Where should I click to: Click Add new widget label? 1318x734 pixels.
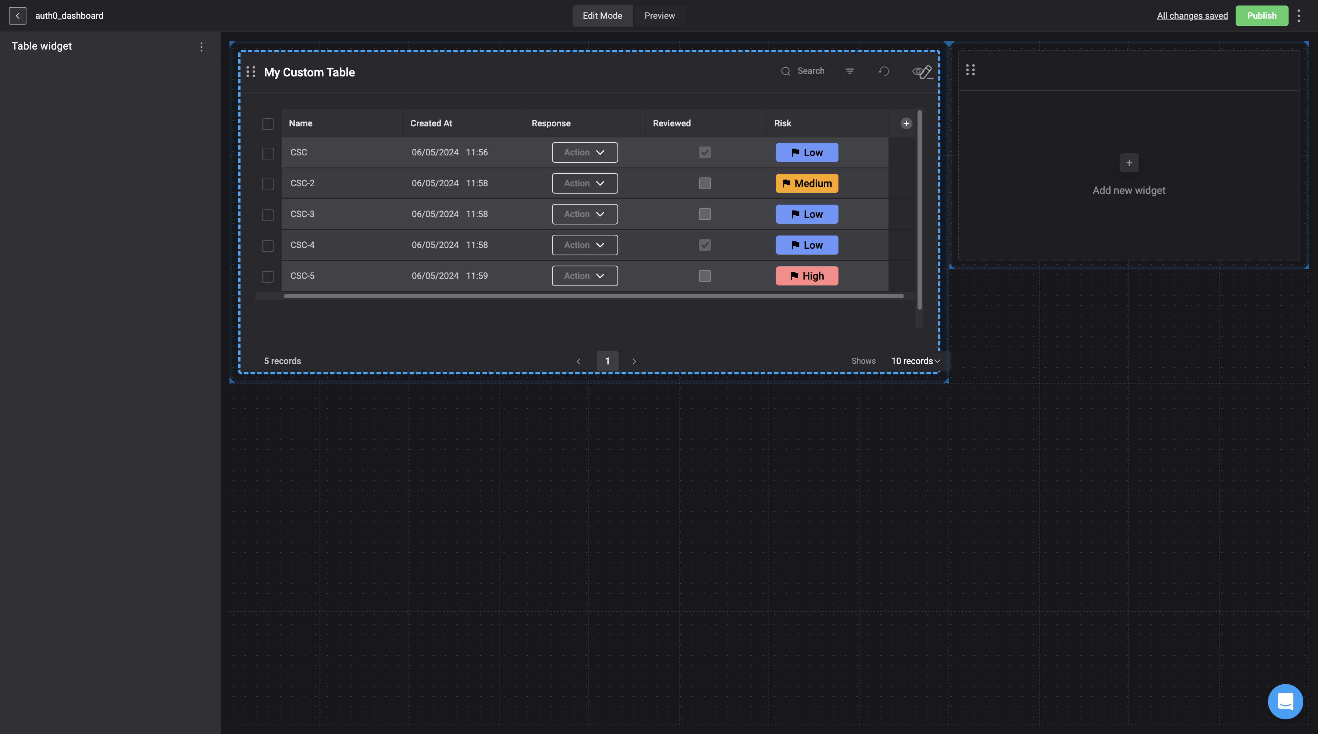(1129, 191)
